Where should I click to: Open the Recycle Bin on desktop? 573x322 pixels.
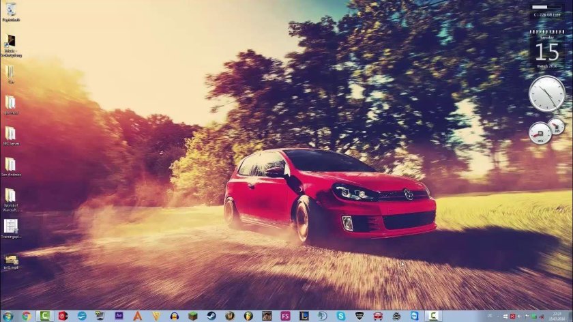coord(10,12)
